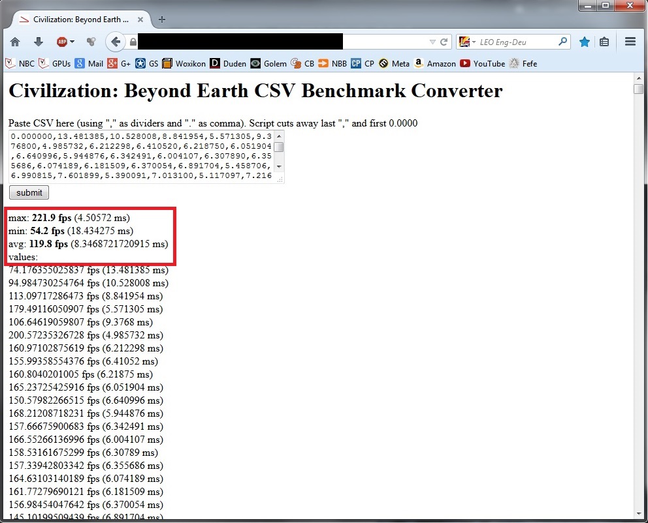Open the Firefox hamburger menu

point(630,42)
